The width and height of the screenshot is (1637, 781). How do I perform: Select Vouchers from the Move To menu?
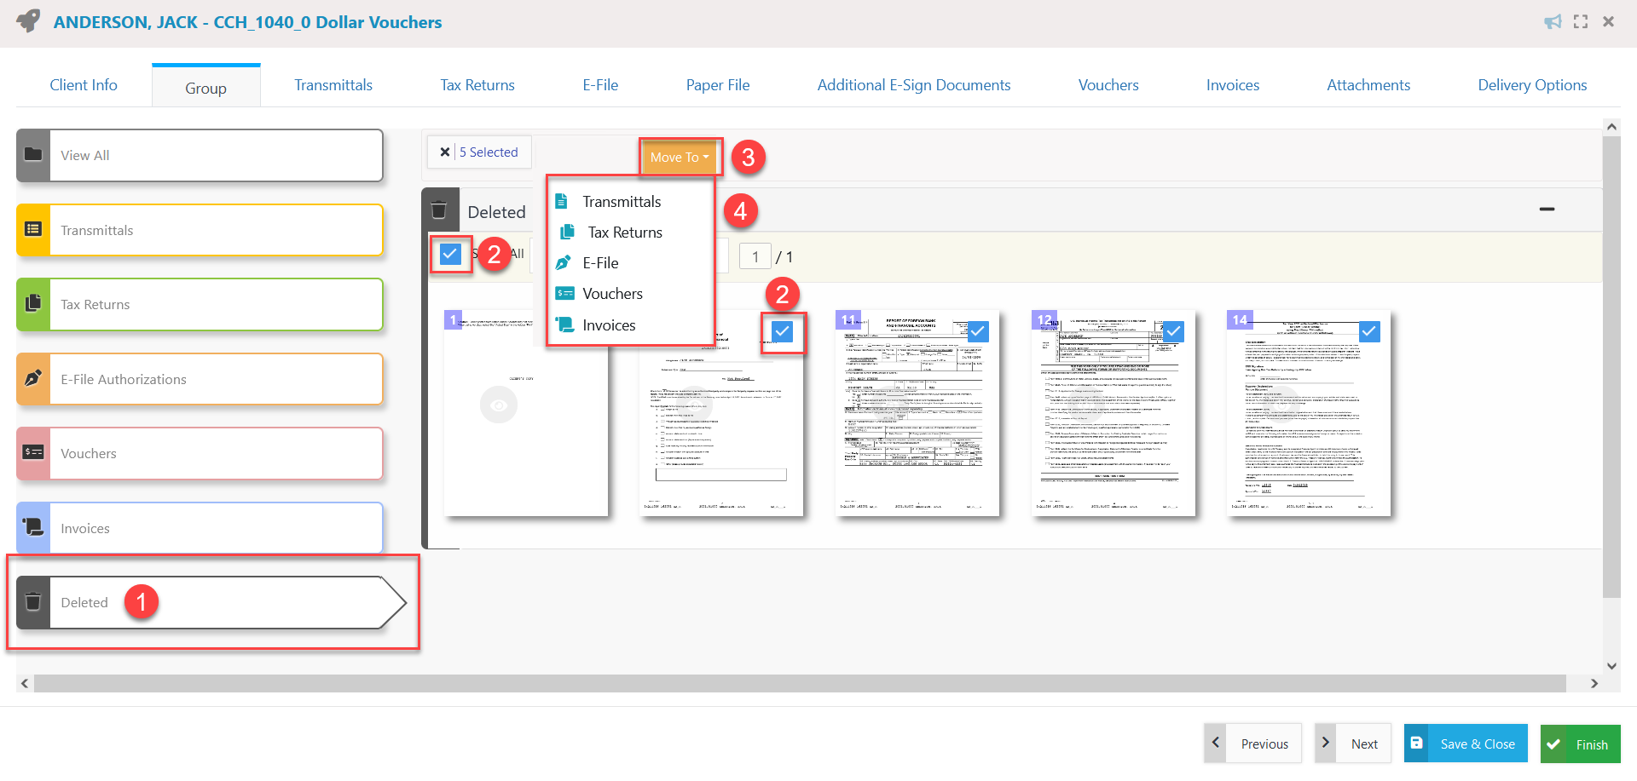[610, 293]
